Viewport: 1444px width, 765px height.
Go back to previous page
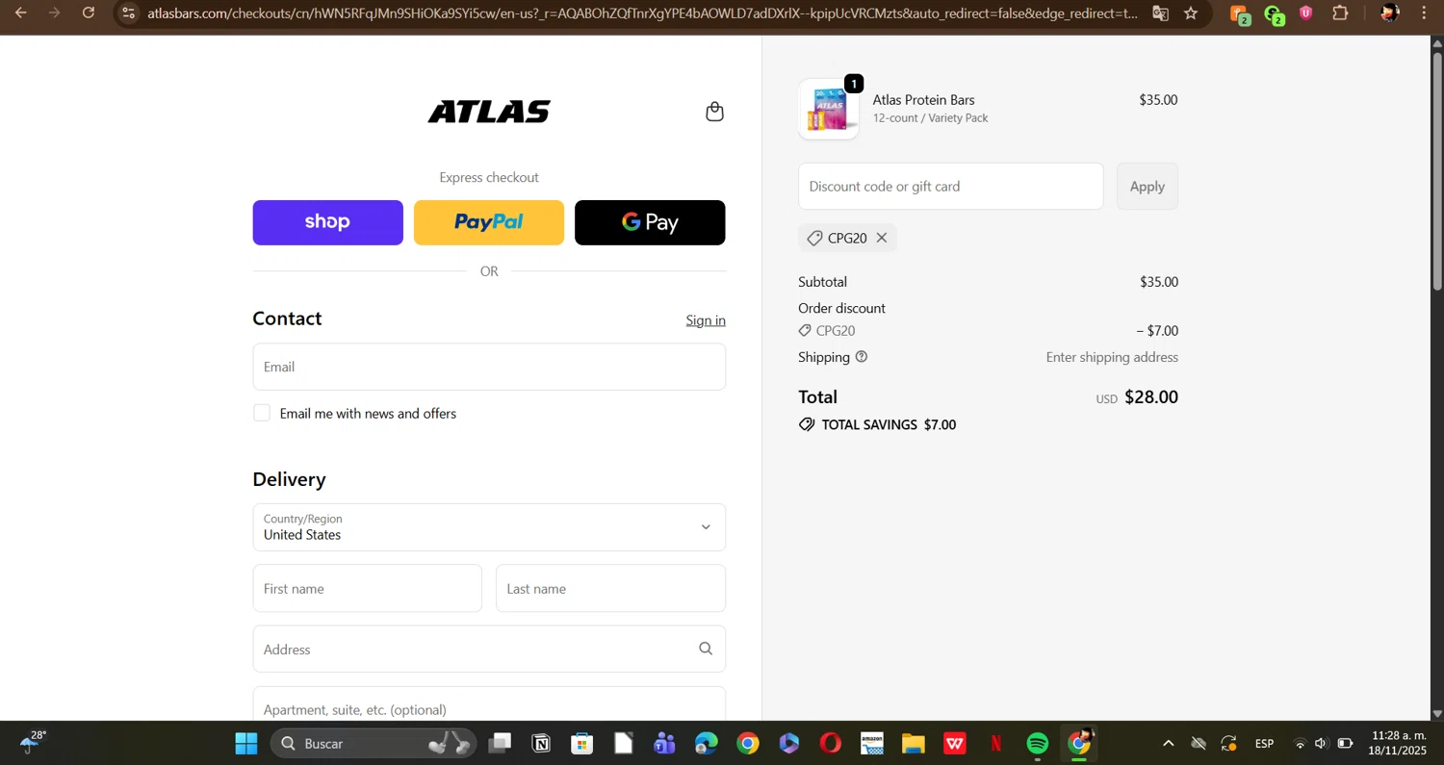click(x=20, y=13)
